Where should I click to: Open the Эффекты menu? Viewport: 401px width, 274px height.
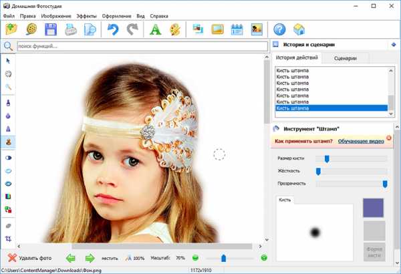[86, 15]
